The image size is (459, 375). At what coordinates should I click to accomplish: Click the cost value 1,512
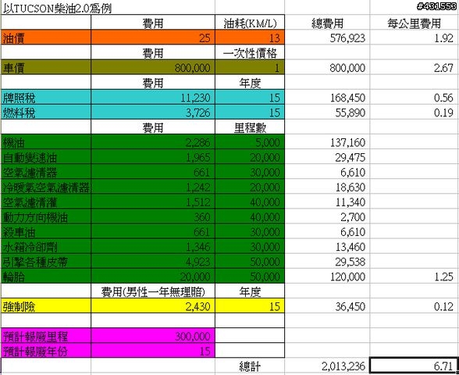coord(153,202)
